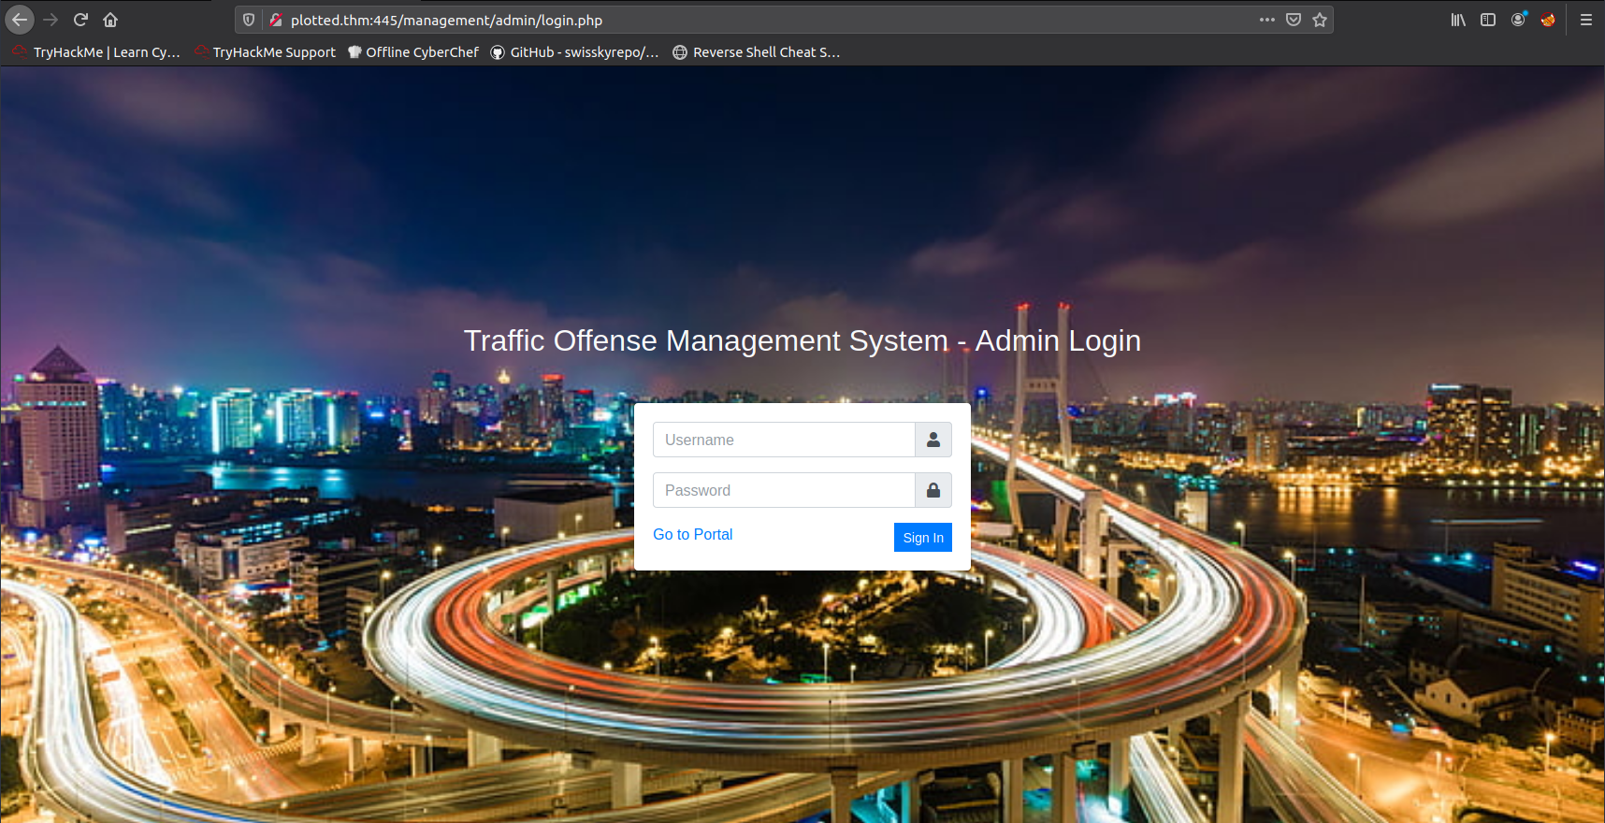Go to the browser Home page
1605x823 pixels.
[110, 20]
